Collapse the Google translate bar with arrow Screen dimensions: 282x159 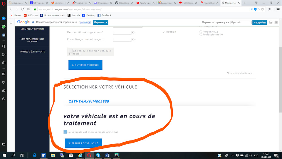pyautogui.click(x=271, y=22)
